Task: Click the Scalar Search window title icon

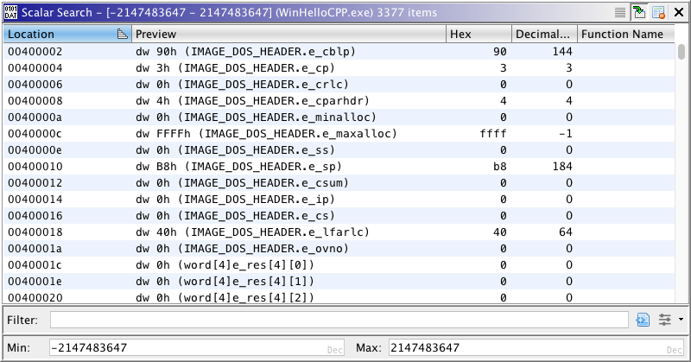Action: pos(10,12)
